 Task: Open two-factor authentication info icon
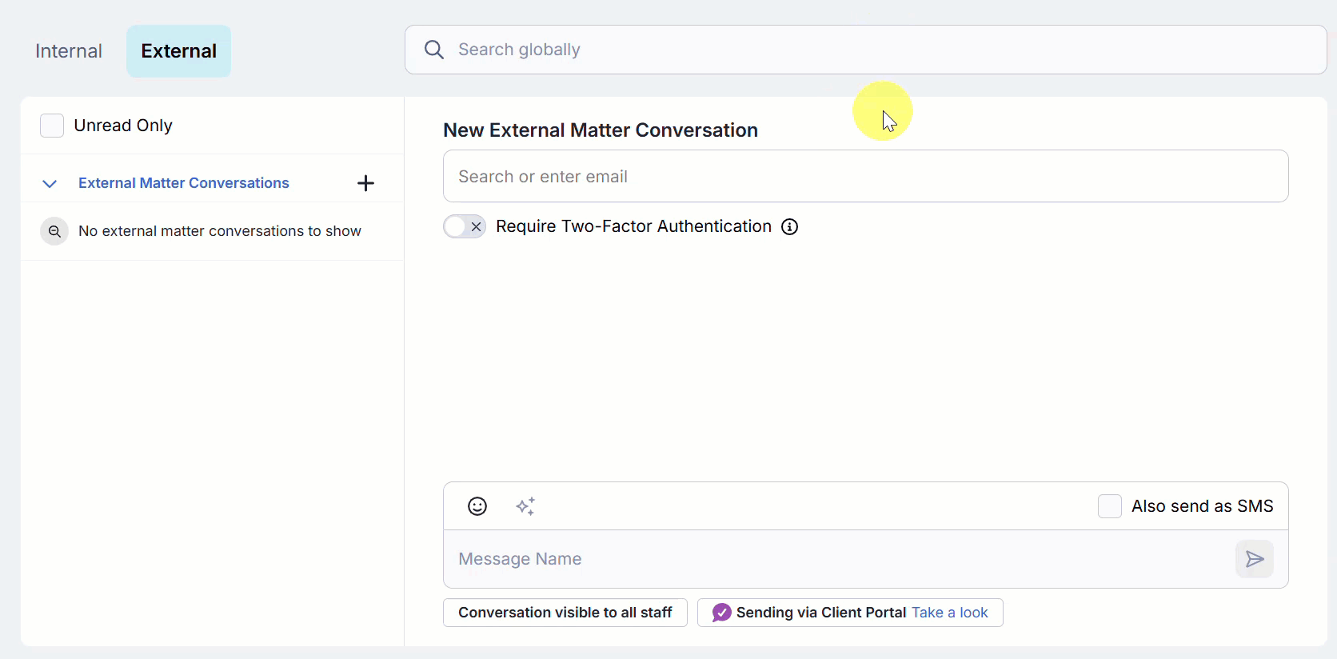789,227
